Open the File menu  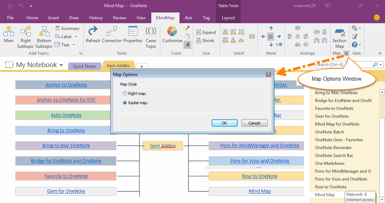(x=10, y=18)
